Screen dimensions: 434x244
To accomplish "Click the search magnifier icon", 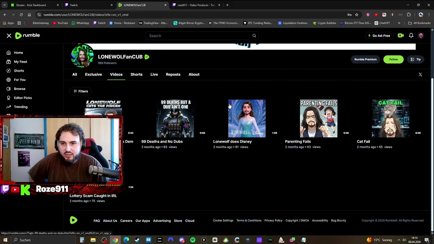I will [254, 36].
